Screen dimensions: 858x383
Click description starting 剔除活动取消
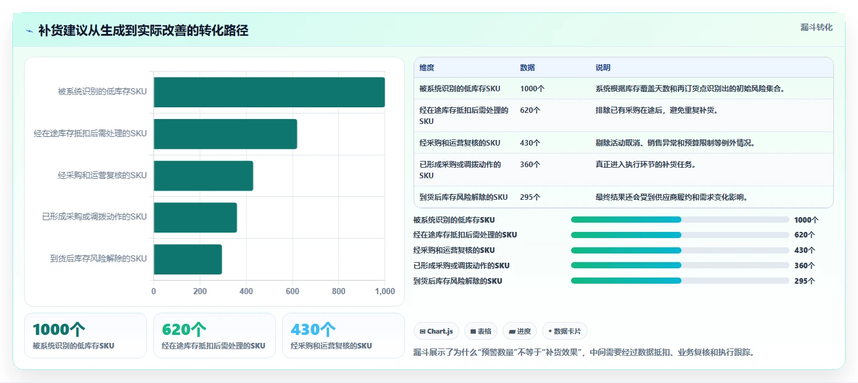(675, 143)
